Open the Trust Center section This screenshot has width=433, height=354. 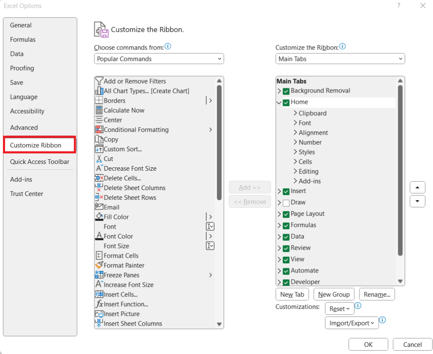(x=25, y=193)
